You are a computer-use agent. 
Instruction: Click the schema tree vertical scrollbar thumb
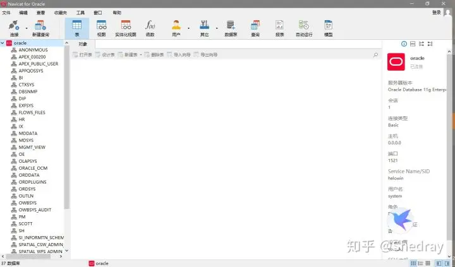tap(67, 128)
